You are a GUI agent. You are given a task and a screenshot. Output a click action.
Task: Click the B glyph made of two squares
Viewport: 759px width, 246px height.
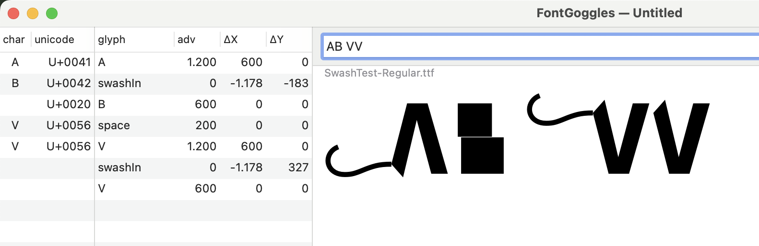pyautogui.click(x=481, y=139)
